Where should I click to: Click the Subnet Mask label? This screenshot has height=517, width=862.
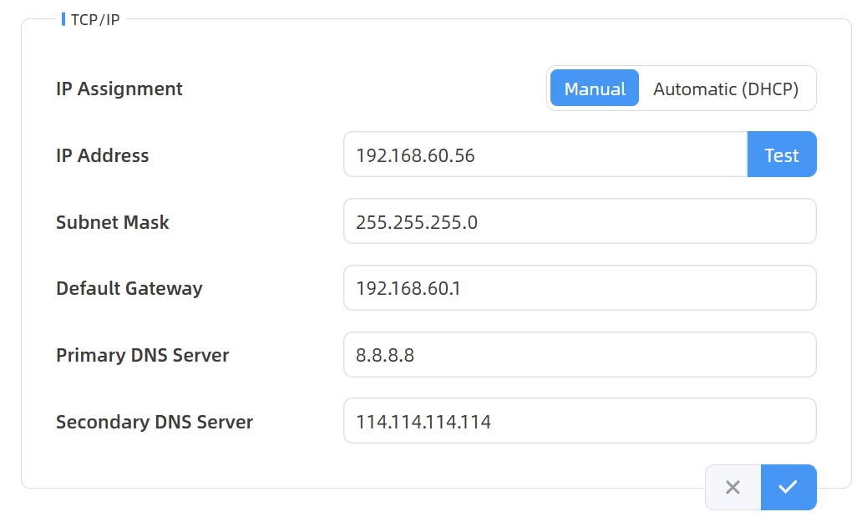point(112,222)
